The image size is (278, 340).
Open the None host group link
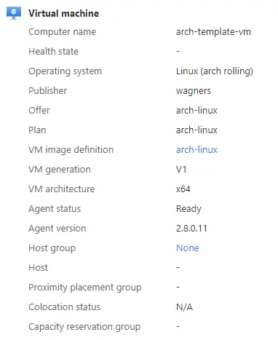point(188,248)
